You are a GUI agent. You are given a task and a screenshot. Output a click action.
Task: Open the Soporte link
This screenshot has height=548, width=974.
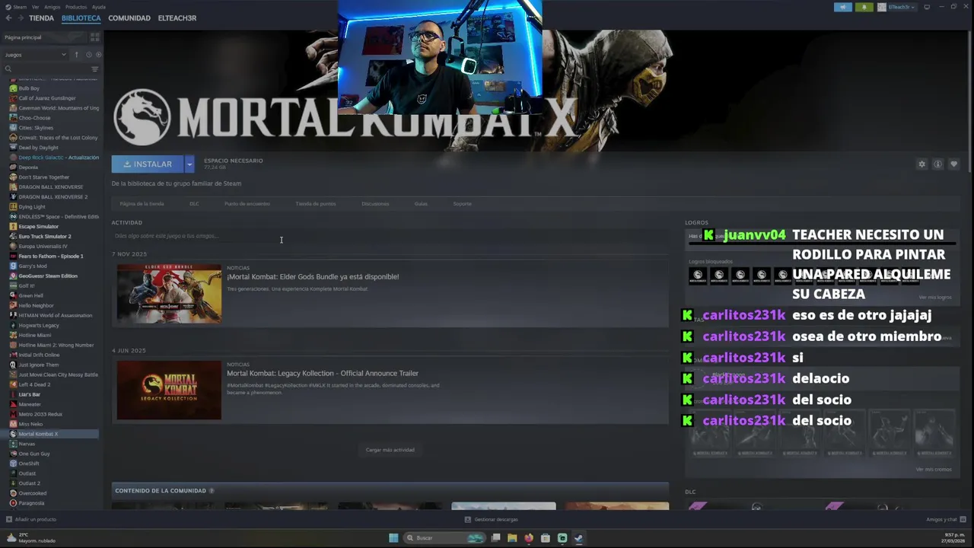click(x=462, y=204)
